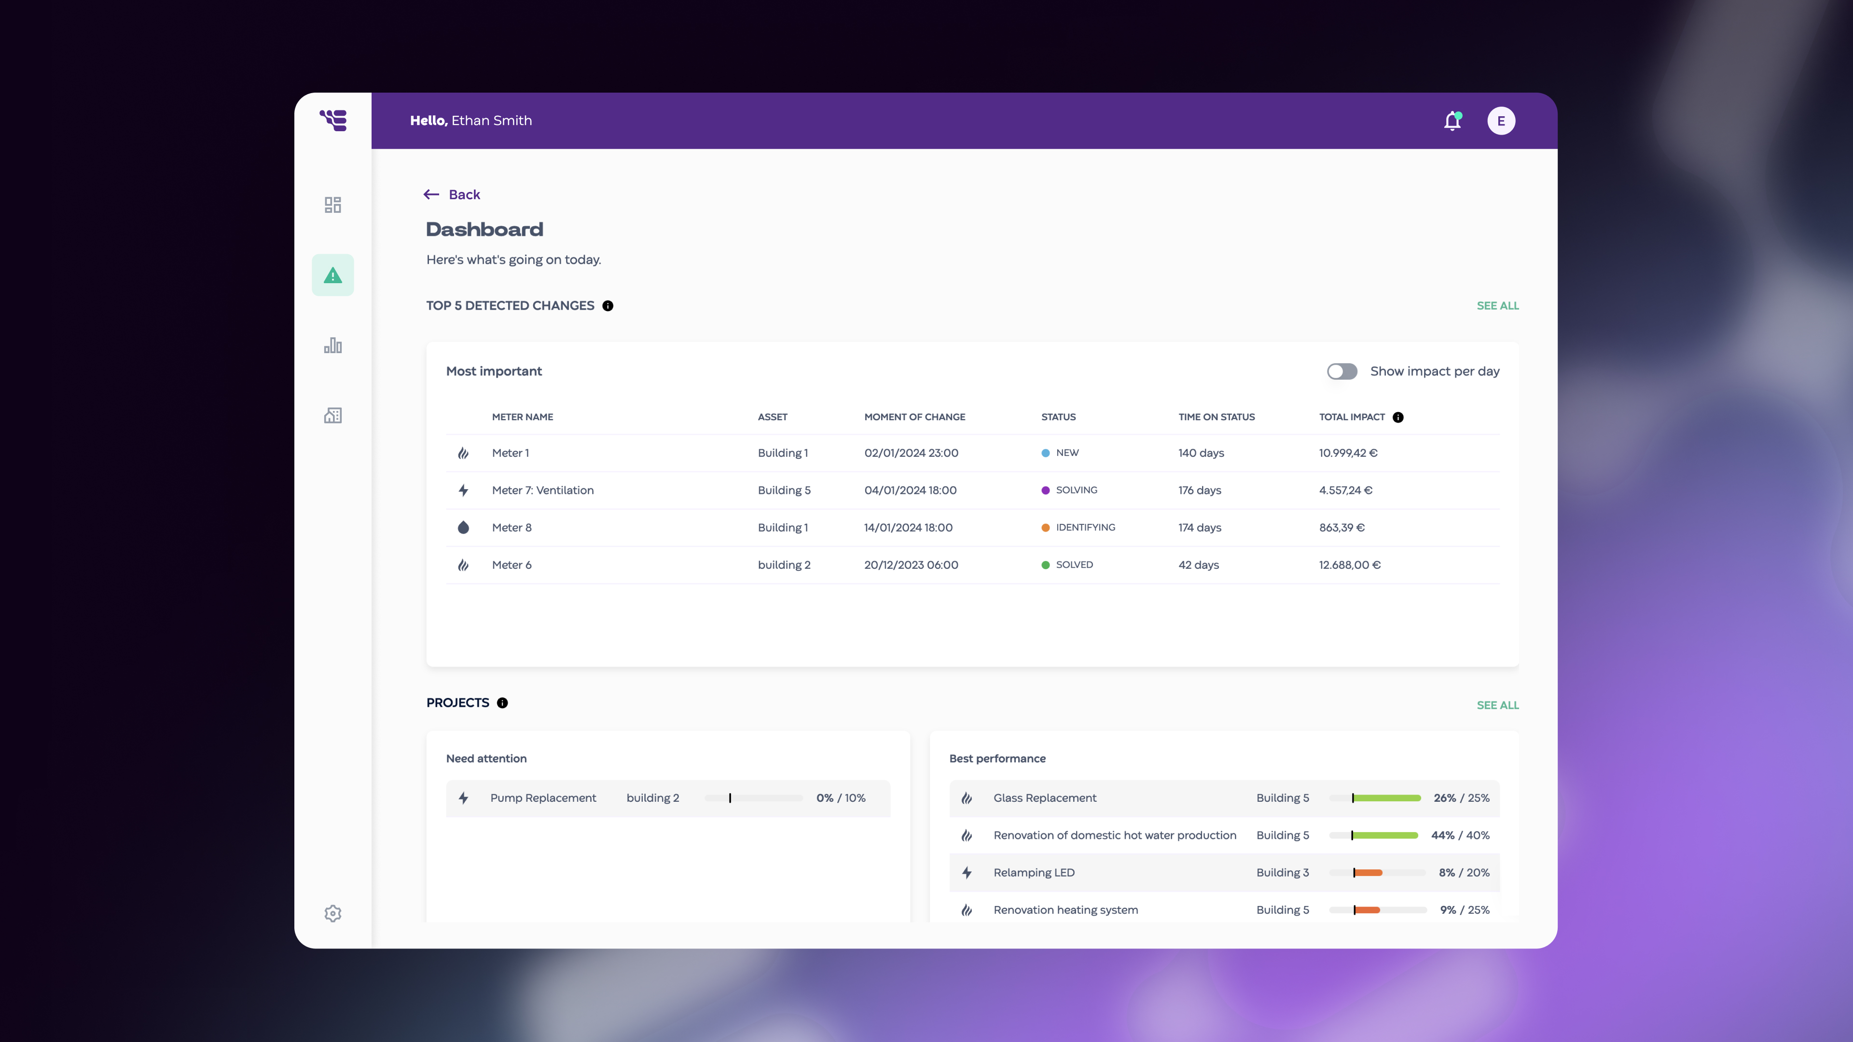Viewport: 1853px width, 1042px height.
Task: Click the app logo at sidebar top
Action: tap(334, 120)
